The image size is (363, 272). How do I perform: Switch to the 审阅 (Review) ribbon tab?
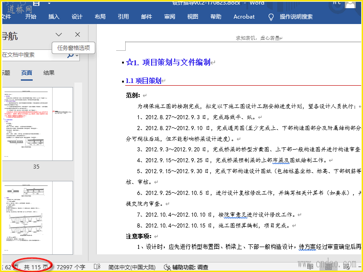coord(169,17)
